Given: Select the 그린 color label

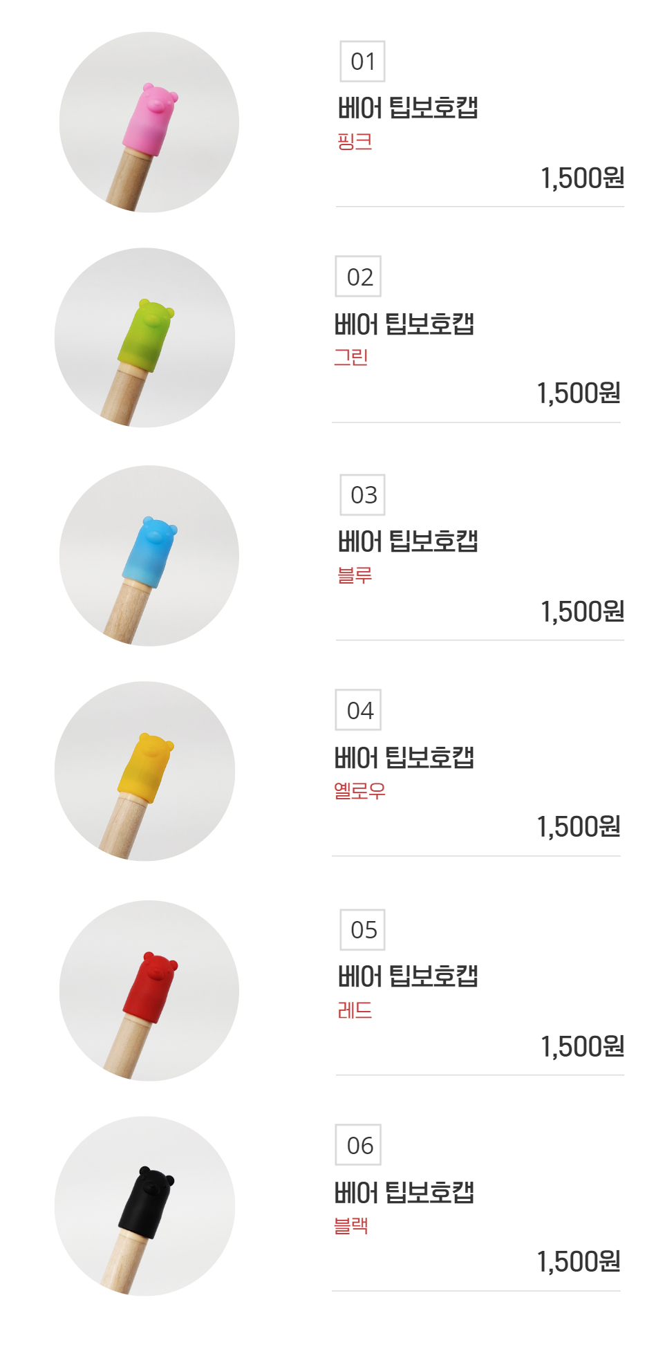Looking at the screenshot, I should 350,357.
